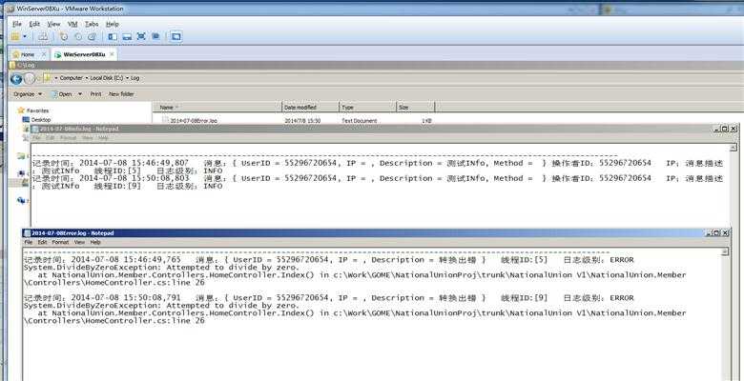Open View menu in Error.log Notepad

tap(79, 242)
